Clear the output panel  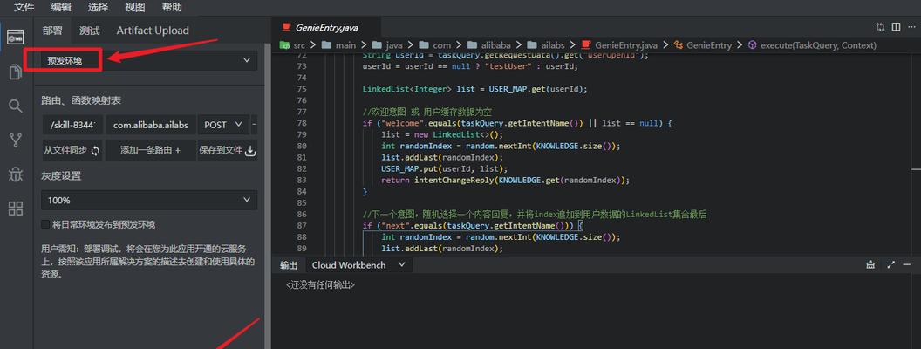point(870,265)
